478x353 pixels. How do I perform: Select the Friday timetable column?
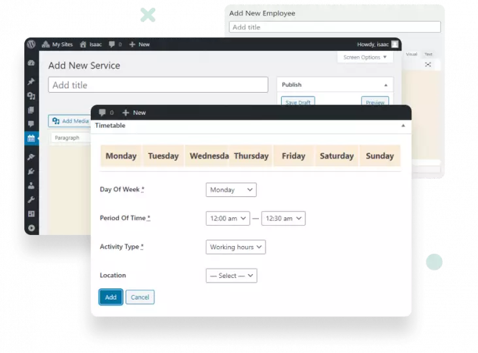point(293,156)
